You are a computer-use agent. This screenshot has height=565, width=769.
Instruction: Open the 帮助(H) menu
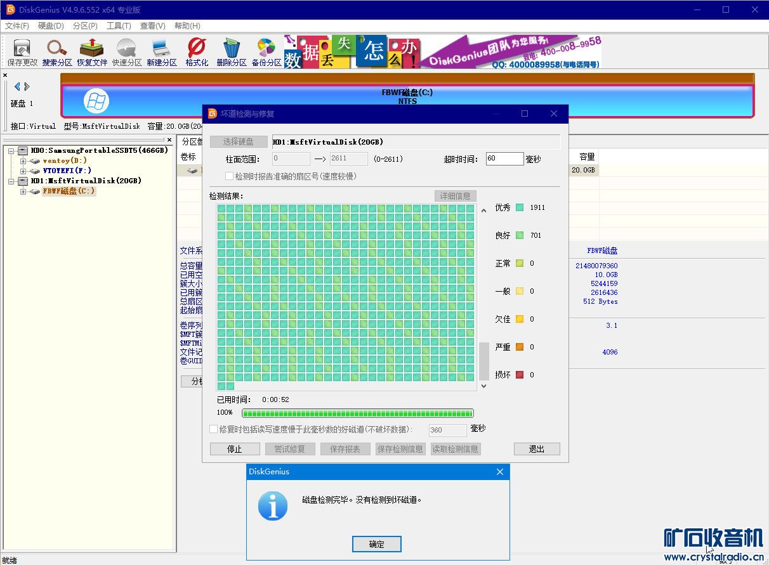187,26
